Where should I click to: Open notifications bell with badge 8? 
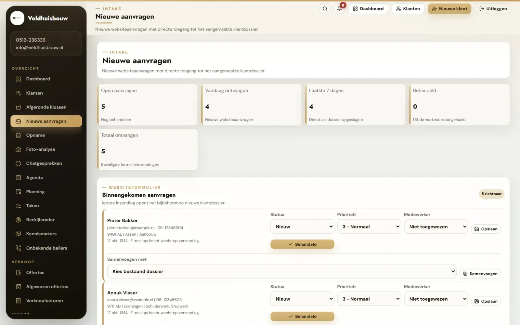coord(339,9)
